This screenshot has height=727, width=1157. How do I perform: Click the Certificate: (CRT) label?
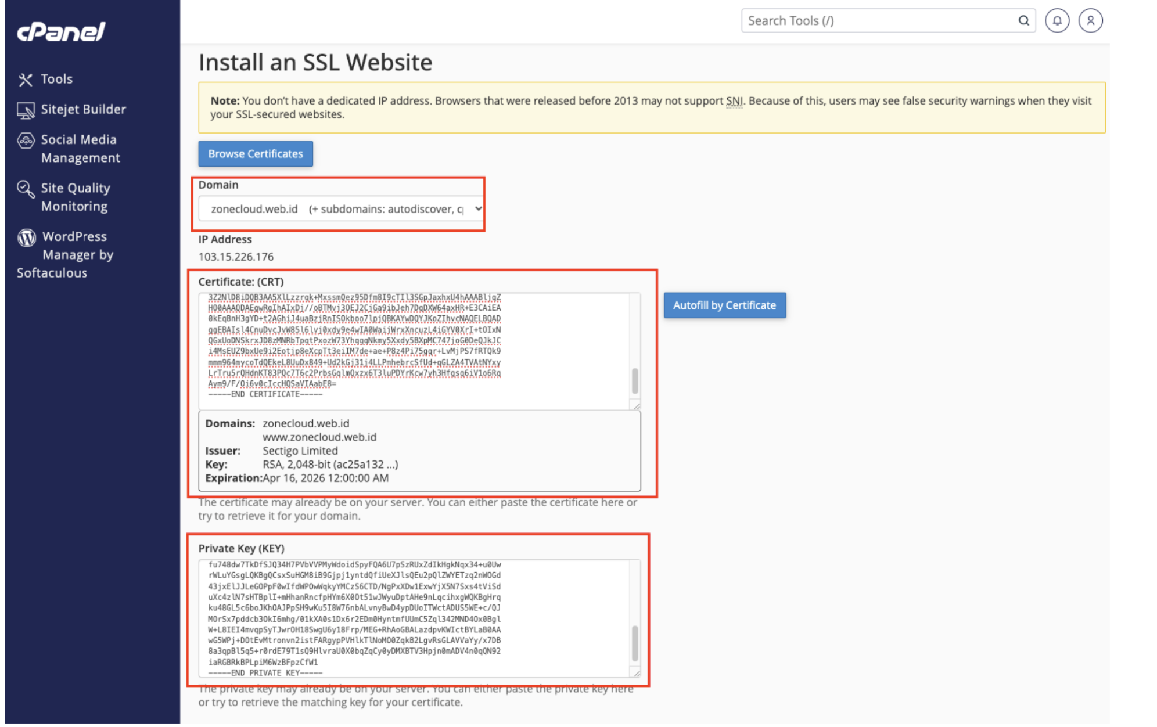tap(241, 282)
